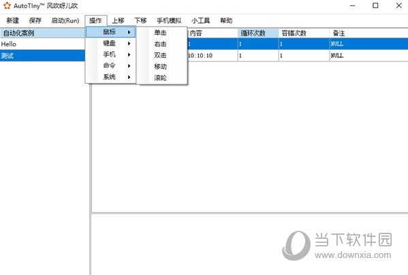This screenshot has height=275, width=408.
Task: Click the 内容 column header
Action: [x=213, y=33]
